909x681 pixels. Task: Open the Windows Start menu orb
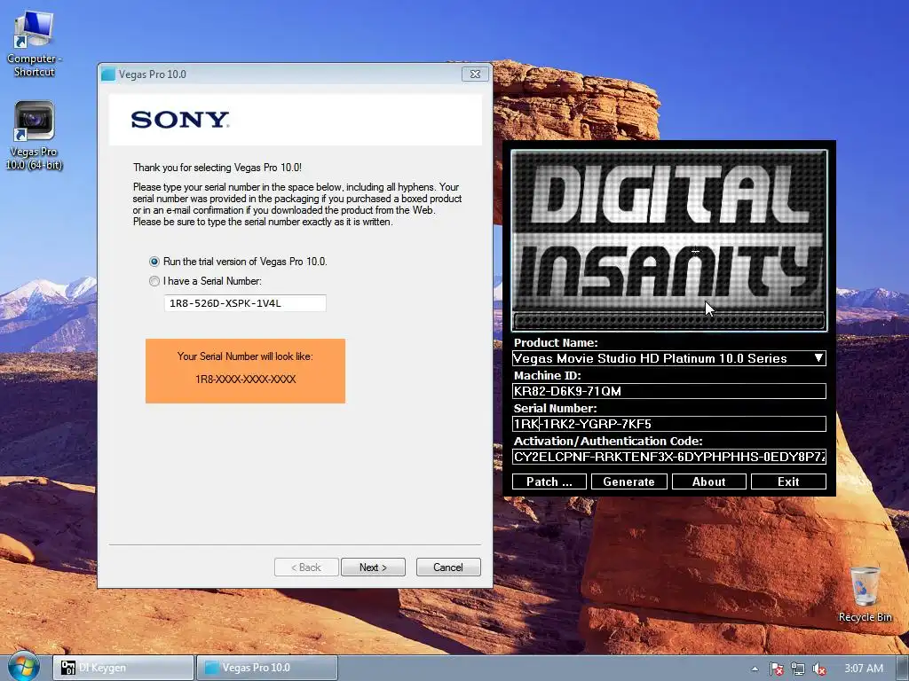23,667
